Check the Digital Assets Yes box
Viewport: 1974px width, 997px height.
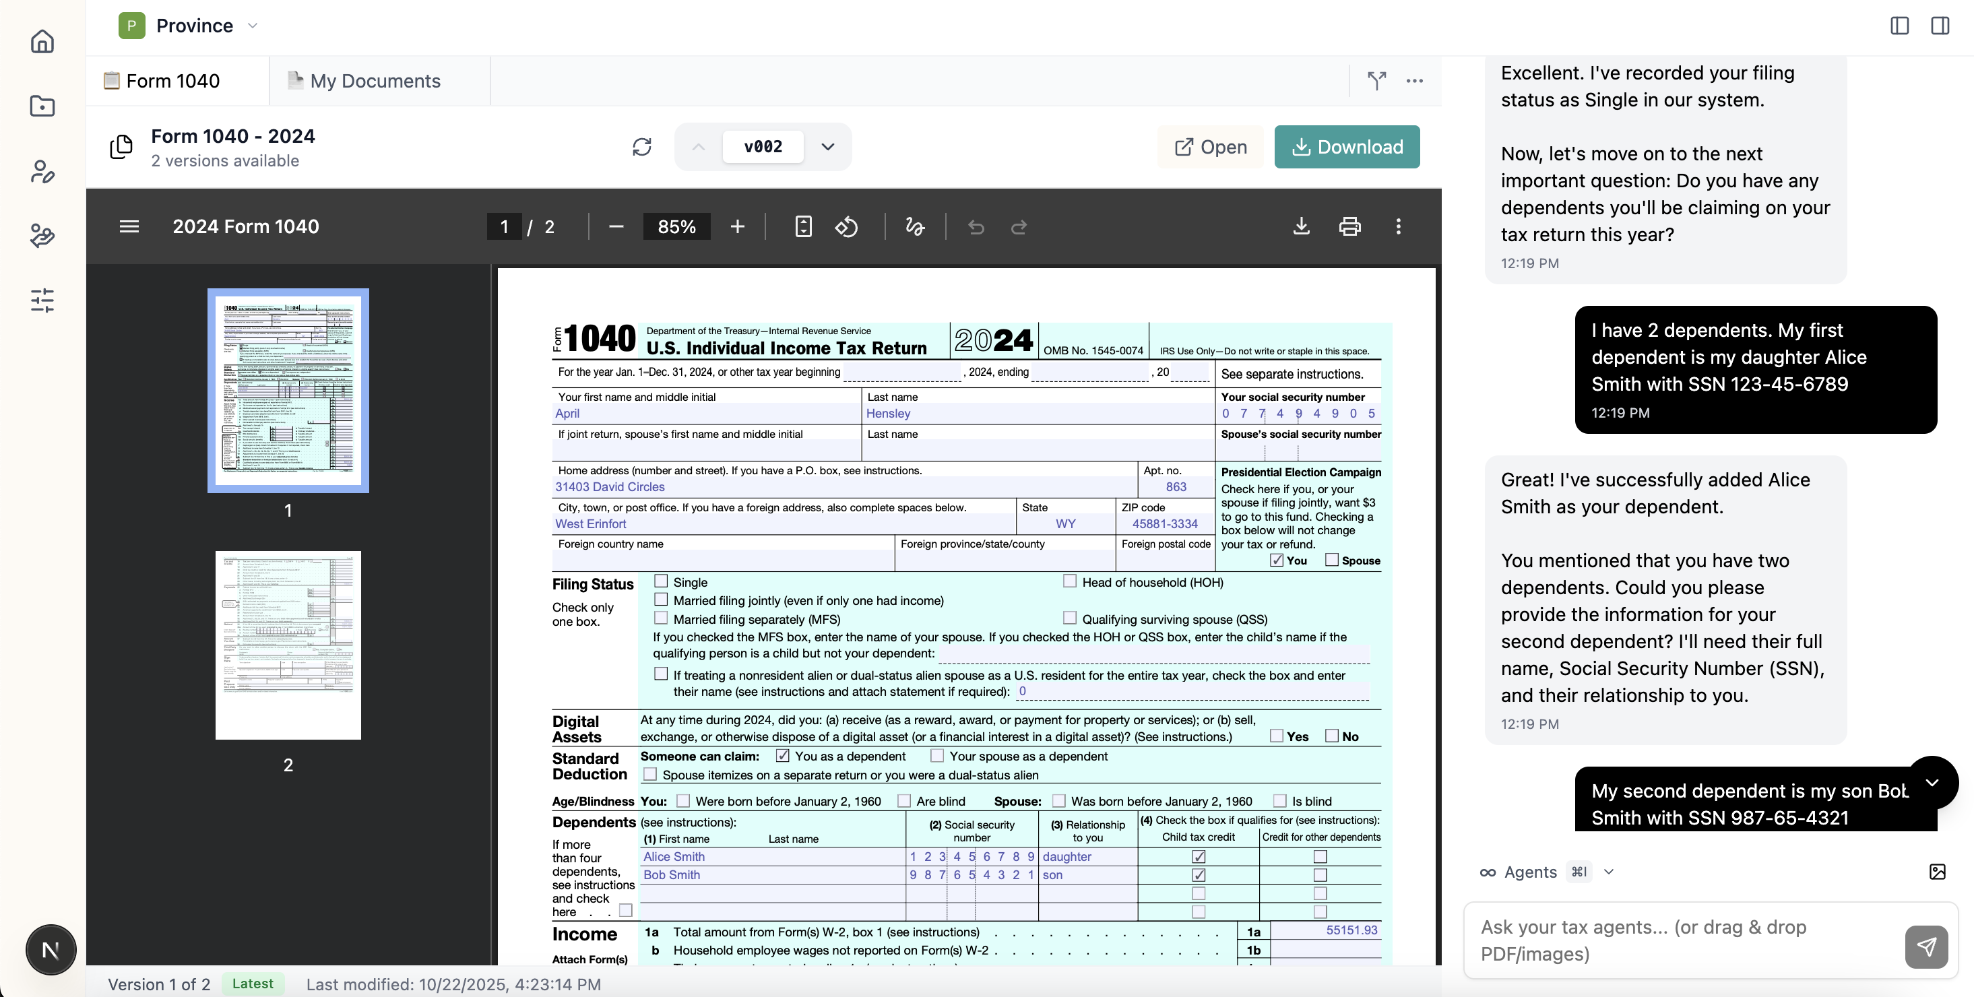pos(1276,736)
